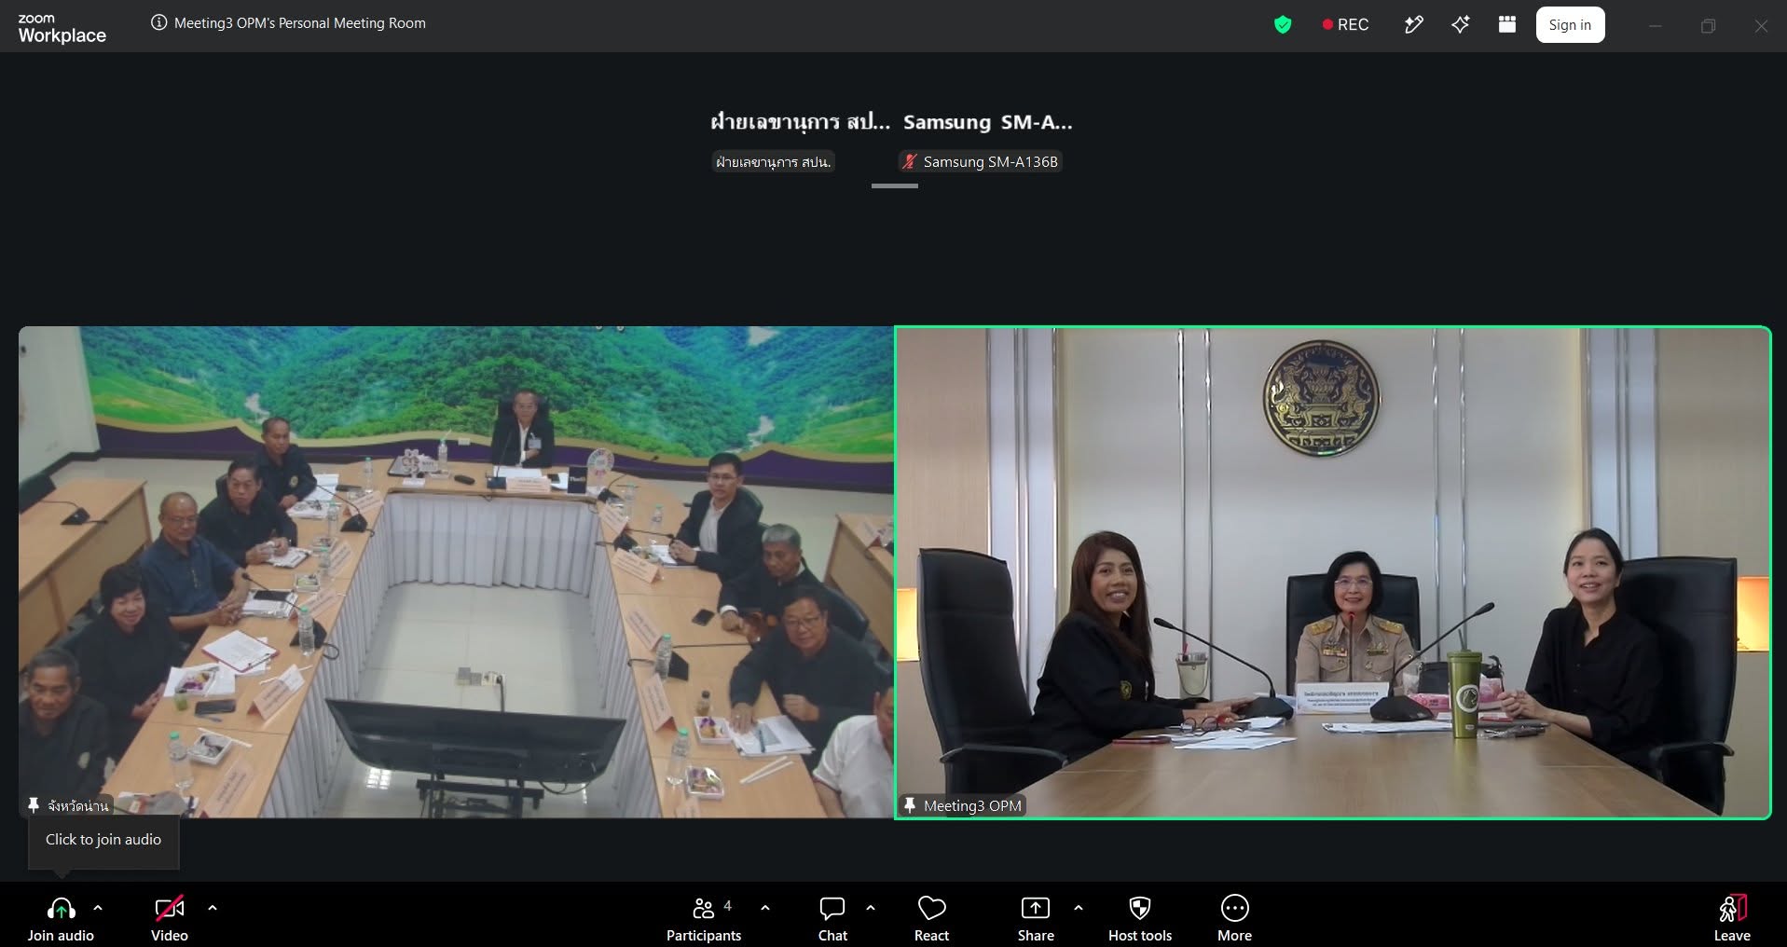The image size is (1787, 947).
Task: Open the AI Companion sparkle icon
Action: (x=1461, y=25)
